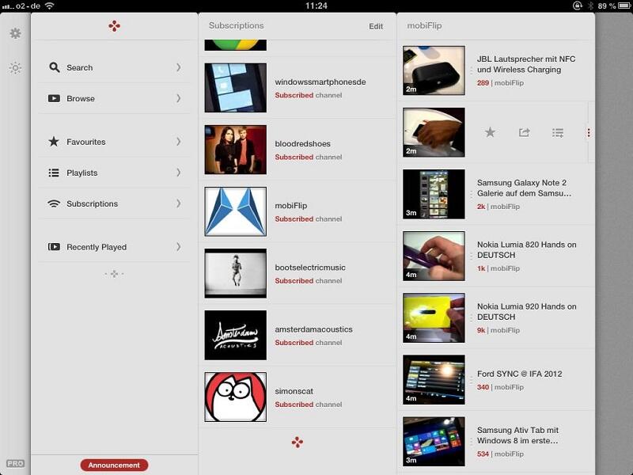Tap the grey logo below Recently Played
The height and width of the screenshot is (475, 633).
[x=114, y=274]
